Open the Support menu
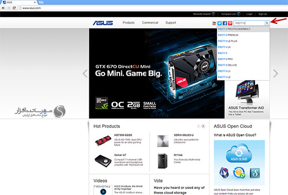 (x=171, y=23)
